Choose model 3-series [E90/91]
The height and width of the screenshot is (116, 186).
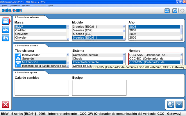coord(98,27)
